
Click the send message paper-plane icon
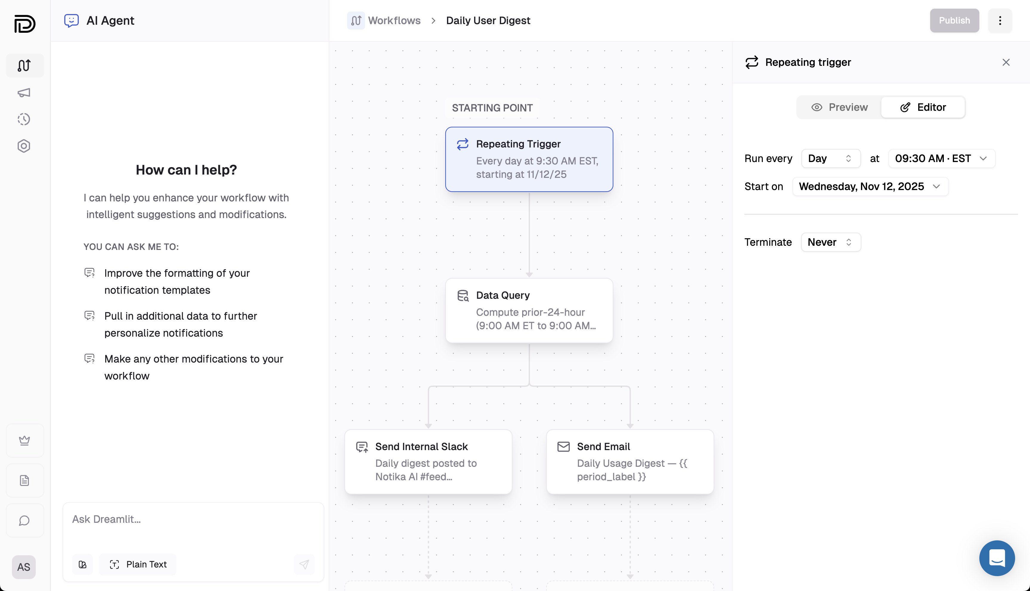click(304, 564)
